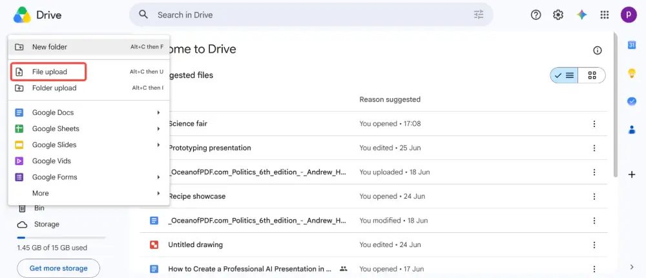The width and height of the screenshot is (646, 278).
Task: Open more actions for Science fair
Action: point(594,124)
